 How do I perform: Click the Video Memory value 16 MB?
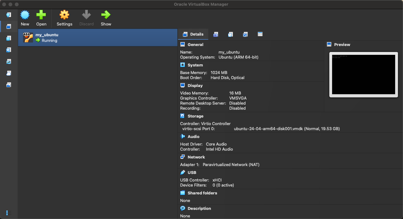pyautogui.click(x=235, y=93)
